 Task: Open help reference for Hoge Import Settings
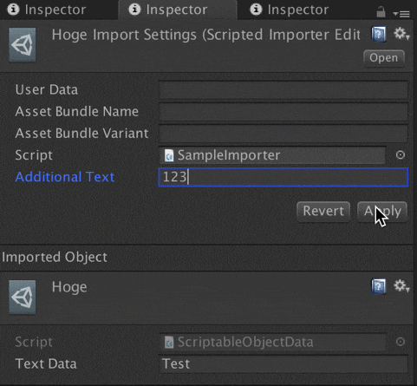point(379,34)
